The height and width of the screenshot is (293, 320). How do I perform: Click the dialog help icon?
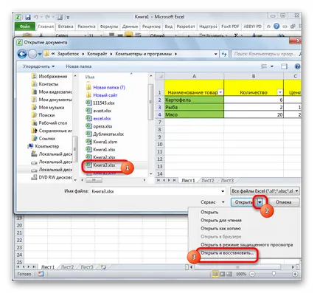[x=297, y=66]
